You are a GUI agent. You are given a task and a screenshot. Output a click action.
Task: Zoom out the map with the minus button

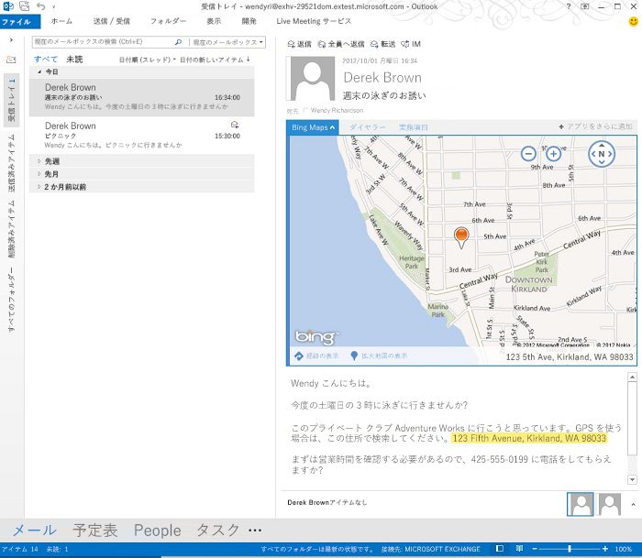pos(528,154)
